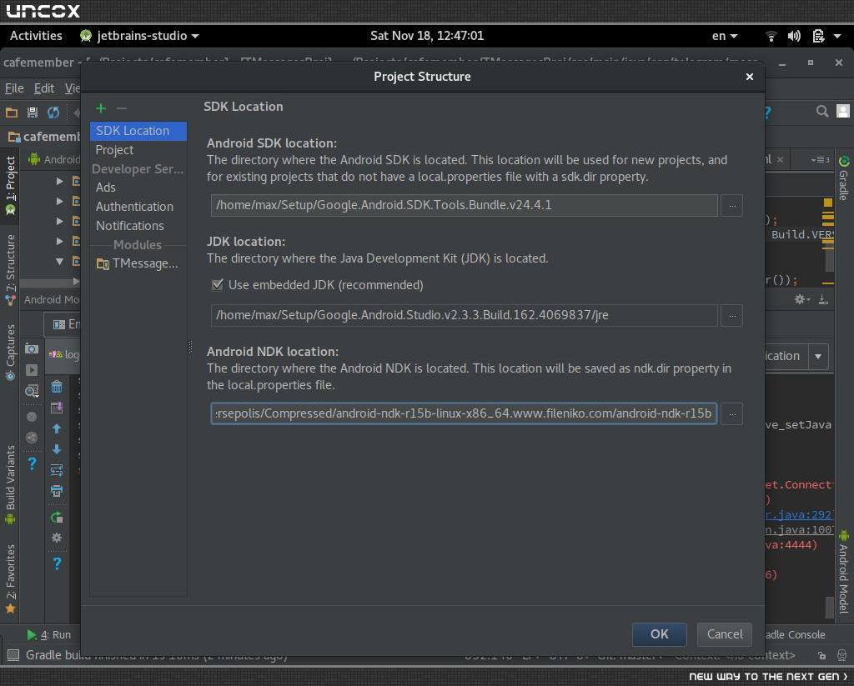
Task: Select Ads in sidebar list
Action: pos(138,188)
